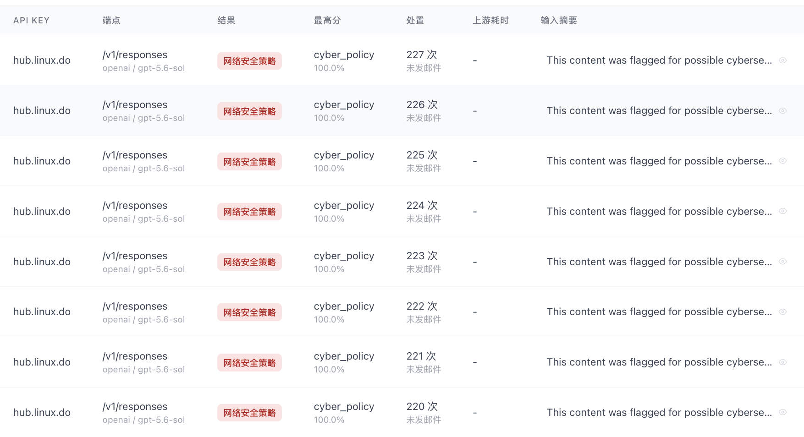Click the 端点 column header
This screenshot has width=804, height=437.
[111, 21]
